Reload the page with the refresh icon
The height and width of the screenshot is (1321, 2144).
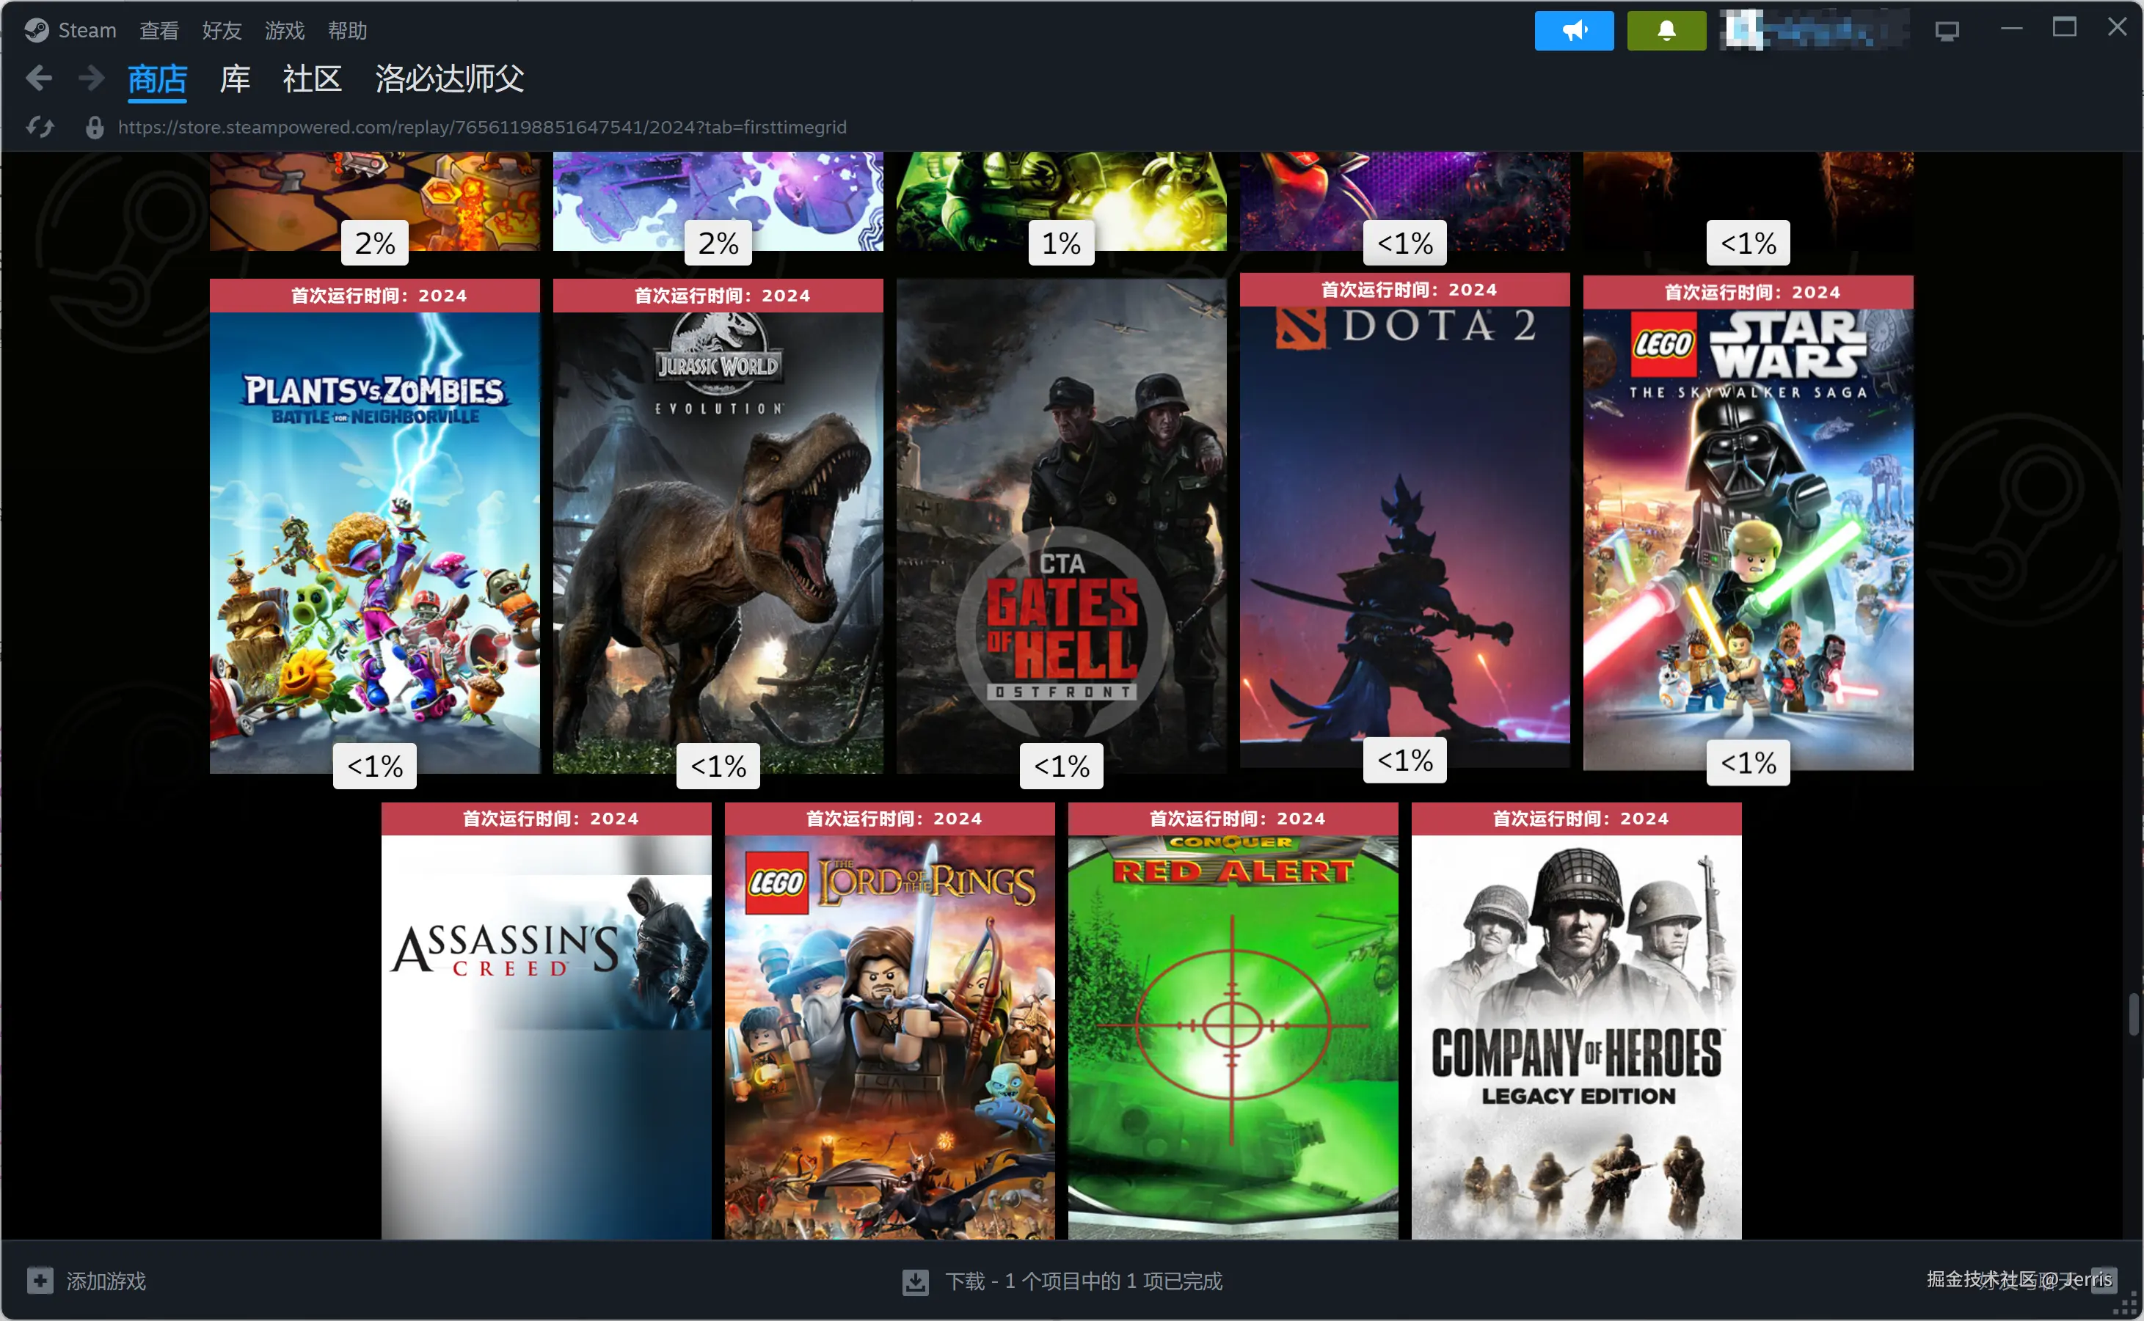[x=40, y=128]
